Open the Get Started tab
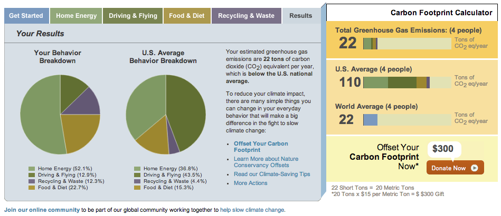The height and width of the screenshot is (216, 501). pos(26,16)
